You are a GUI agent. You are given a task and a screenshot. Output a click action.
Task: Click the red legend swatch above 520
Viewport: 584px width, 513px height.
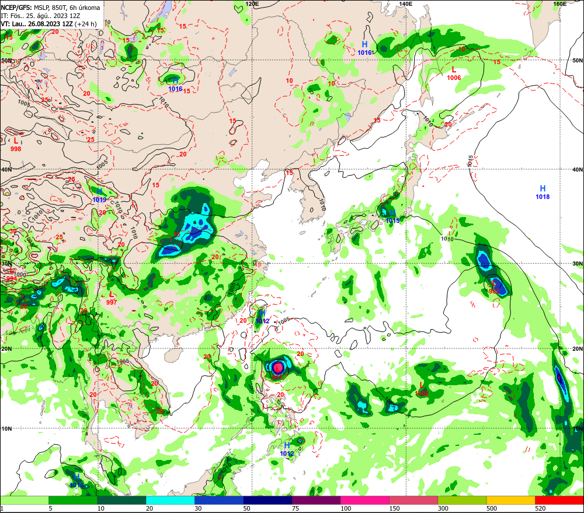[x=559, y=500]
